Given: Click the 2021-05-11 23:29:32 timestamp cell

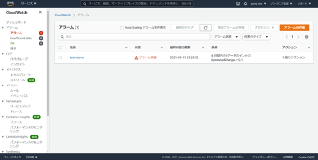Looking at the screenshot, I should (184, 57).
